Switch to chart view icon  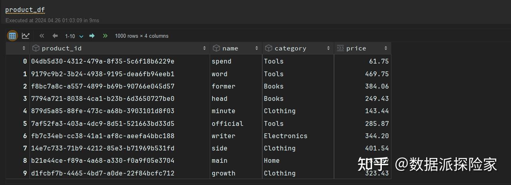point(26,36)
